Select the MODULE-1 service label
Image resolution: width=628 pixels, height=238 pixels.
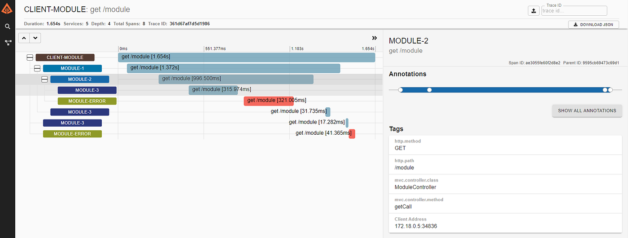coord(72,68)
